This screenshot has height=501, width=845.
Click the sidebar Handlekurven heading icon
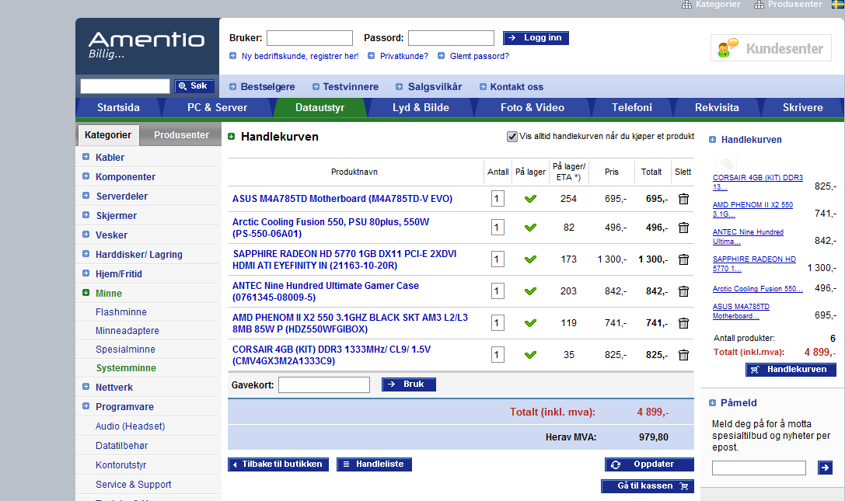tap(712, 140)
